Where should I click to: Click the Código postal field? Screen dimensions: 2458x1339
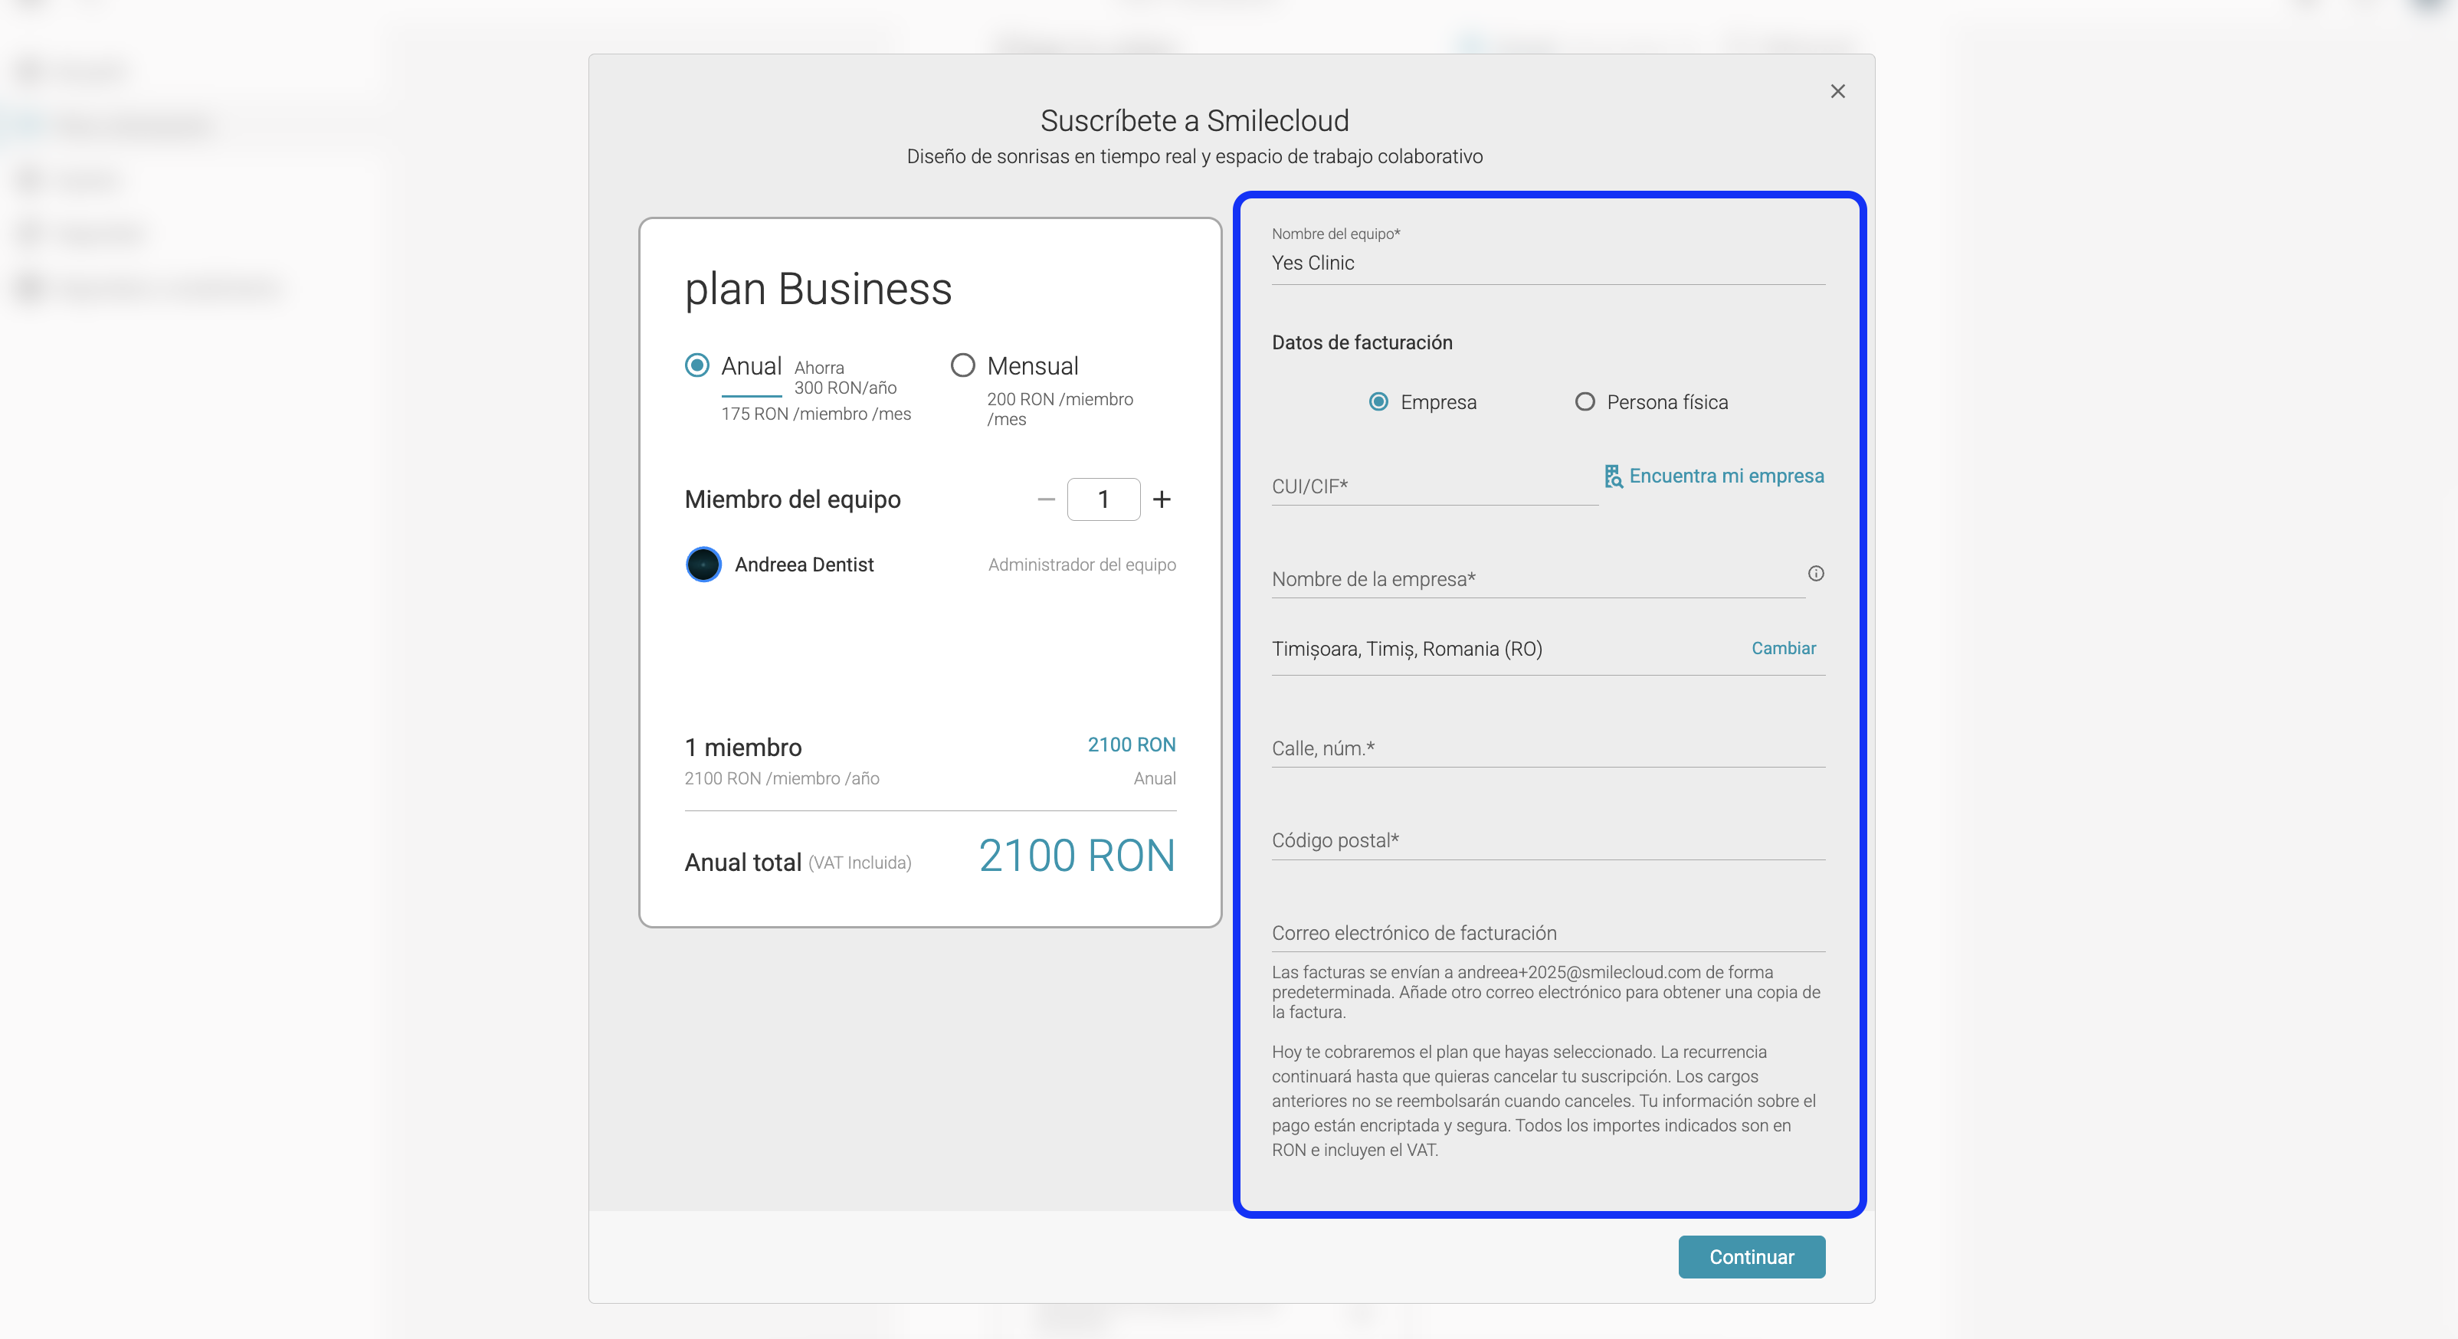tap(1545, 840)
